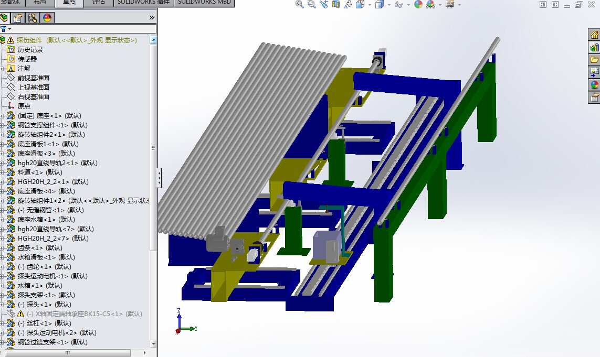This screenshot has height=357, width=600.
Task: Switch to the 评估 ribbon tab
Action: pyautogui.click(x=99, y=3)
